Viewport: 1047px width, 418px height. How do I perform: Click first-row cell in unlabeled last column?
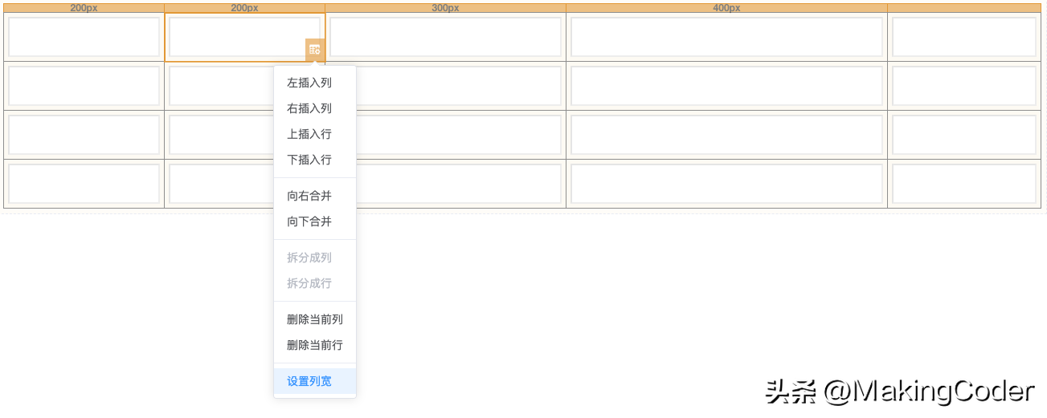[963, 37]
